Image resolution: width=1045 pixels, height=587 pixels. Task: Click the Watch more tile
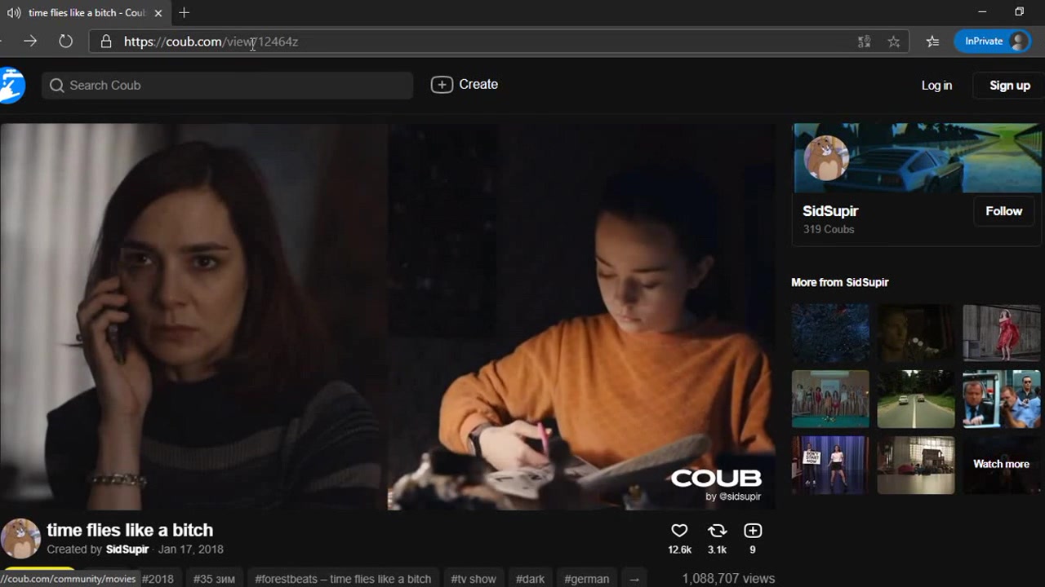1001,465
